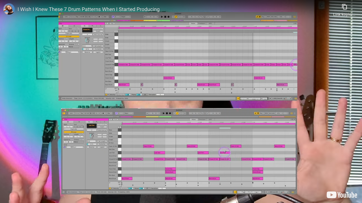Toggle Link in the lower Ableton window
Image resolution: width=362 pixels, height=203 pixels.
coord(71,113)
